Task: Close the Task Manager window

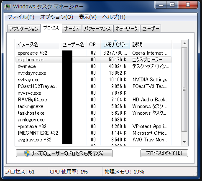Action: [188, 5]
